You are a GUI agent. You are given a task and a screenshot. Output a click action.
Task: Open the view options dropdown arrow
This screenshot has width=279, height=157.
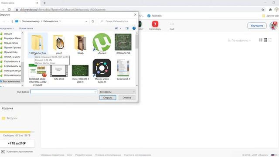click(121, 28)
